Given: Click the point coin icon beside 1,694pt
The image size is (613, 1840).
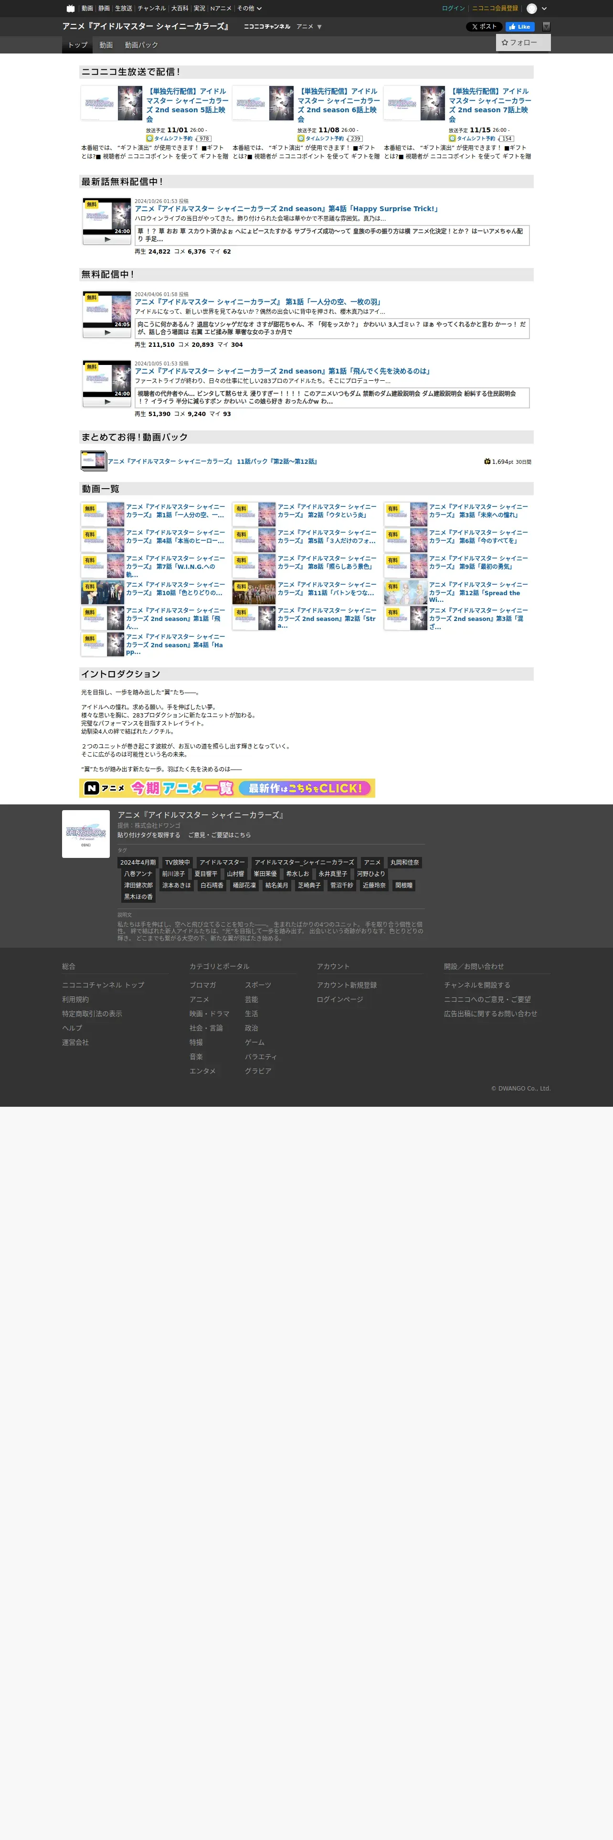Looking at the screenshot, I should (x=487, y=461).
